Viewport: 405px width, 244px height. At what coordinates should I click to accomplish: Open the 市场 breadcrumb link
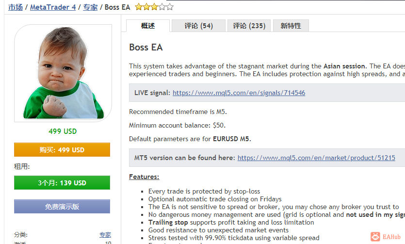coord(16,7)
